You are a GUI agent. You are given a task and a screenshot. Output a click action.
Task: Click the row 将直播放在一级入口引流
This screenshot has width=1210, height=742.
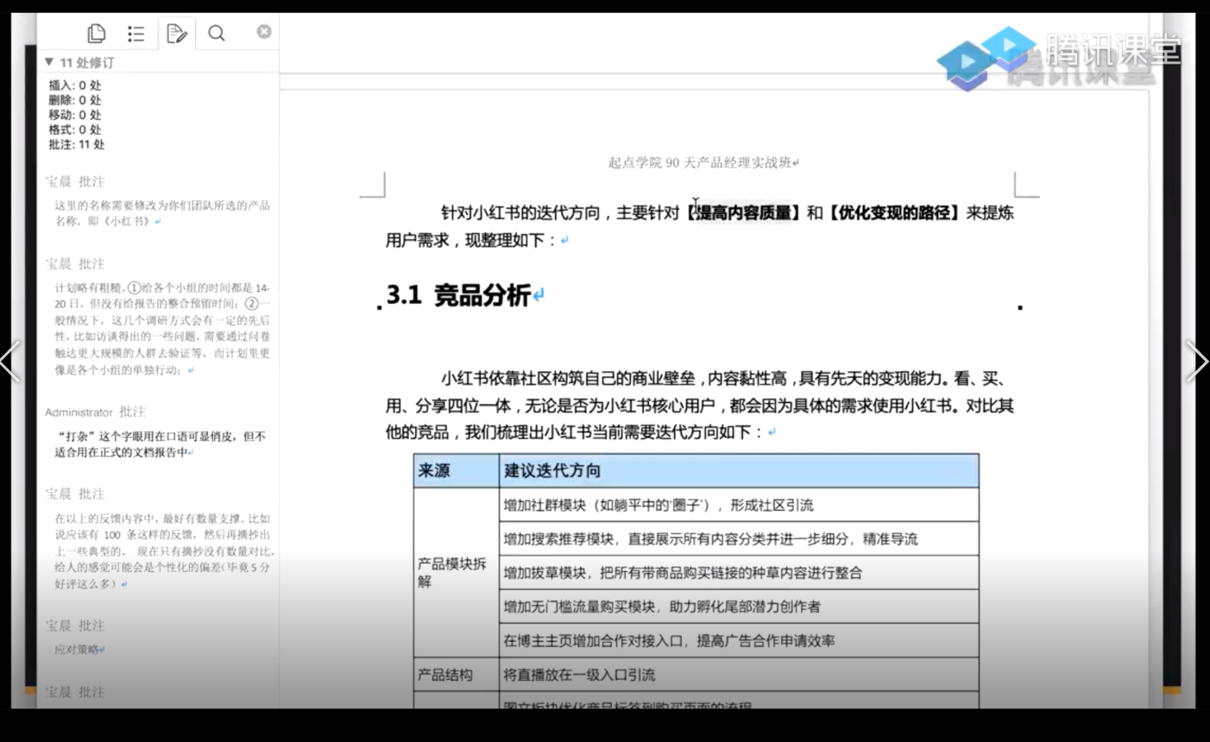739,675
